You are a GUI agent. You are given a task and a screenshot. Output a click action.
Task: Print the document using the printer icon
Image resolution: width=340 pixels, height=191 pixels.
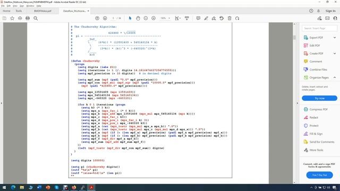[x=28, y=19]
